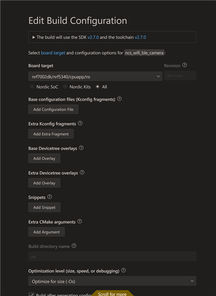Click the Build directory name input field
Image resolution: width=216 pixels, height=296 pixels.
[112, 257]
